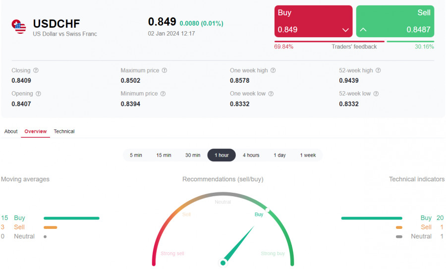Screen dimensions: 446x269
Task: Click the One week high question icon
Action: [273, 70]
